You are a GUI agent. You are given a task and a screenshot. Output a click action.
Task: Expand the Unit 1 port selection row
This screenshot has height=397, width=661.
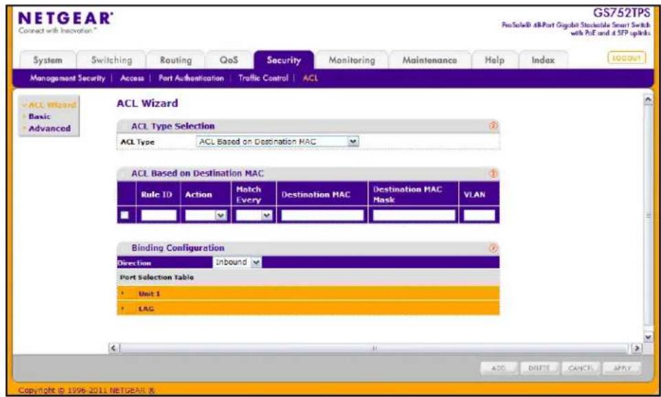(x=308, y=293)
